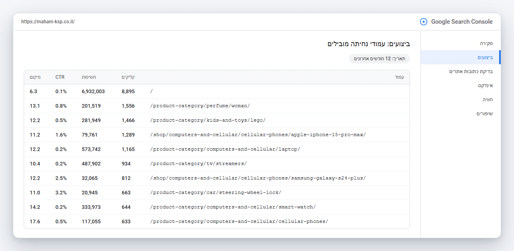Click the 201,519 impressions value
This screenshot has height=251, width=514.
pyautogui.click(x=91, y=106)
